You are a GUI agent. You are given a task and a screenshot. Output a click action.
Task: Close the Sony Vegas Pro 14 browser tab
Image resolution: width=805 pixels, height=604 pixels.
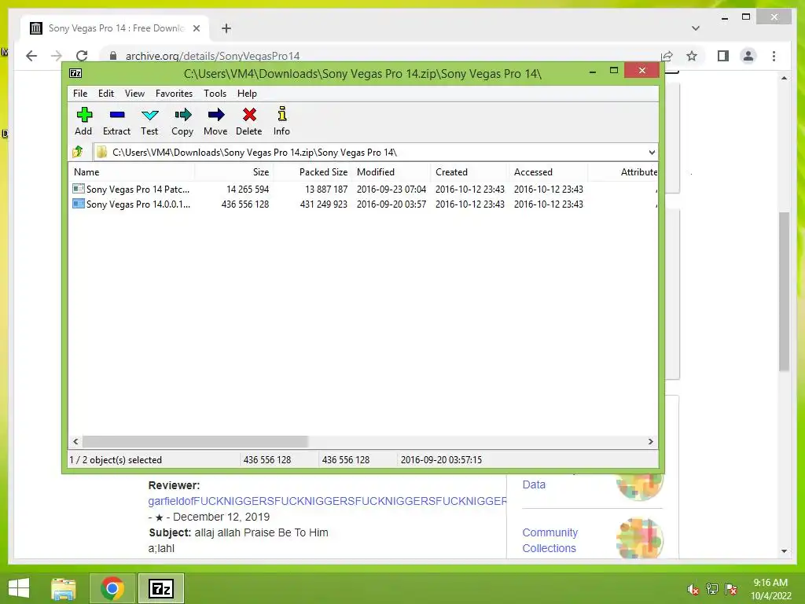[196, 28]
